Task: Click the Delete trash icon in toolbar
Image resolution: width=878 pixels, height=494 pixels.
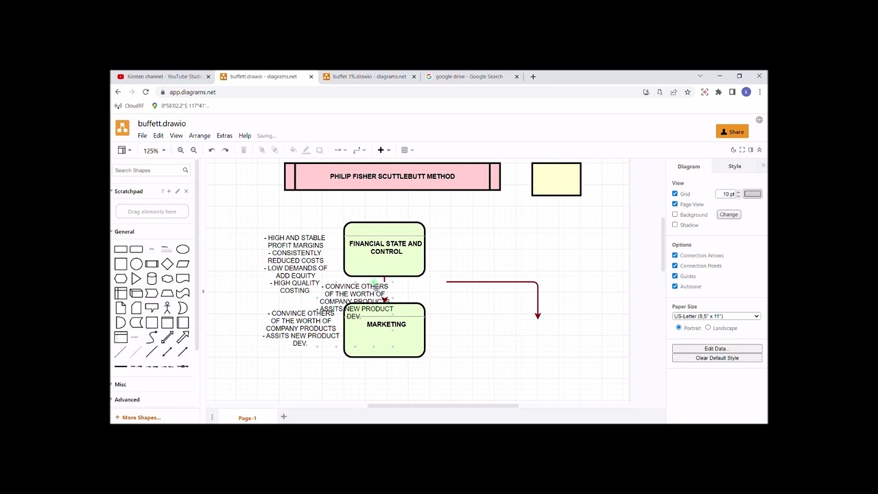Action: 244,150
